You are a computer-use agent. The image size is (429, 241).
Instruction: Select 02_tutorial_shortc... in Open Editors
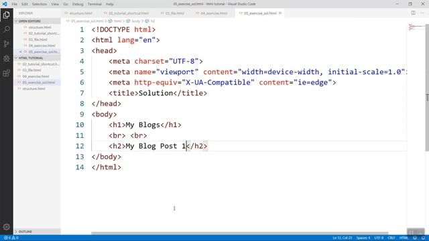44,33
